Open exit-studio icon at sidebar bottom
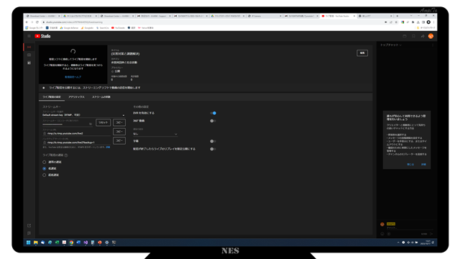460x259 pixels. [29, 225]
